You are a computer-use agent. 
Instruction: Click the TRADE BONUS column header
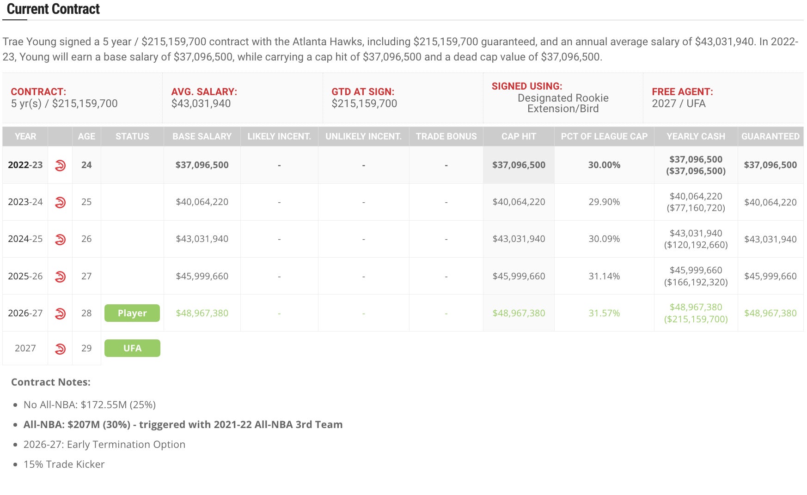click(x=446, y=136)
